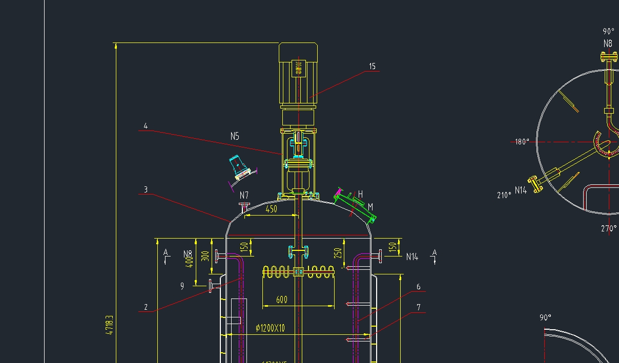Image resolution: width=619 pixels, height=363 pixels.
Task: Click part callout number 2
Action: (x=146, y=307)
